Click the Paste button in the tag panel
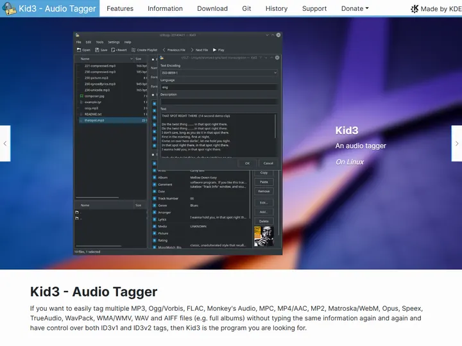The height and width of the screenshot is (346, 462). click(264, 182)
